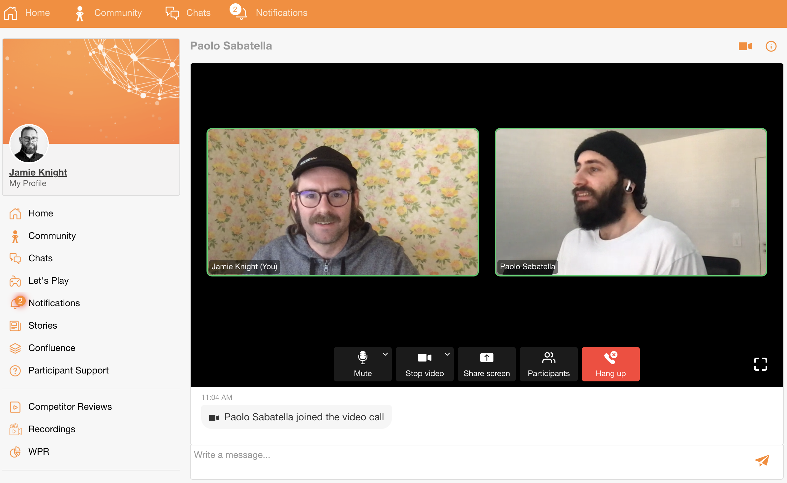
Task: Open Notifications from top navigation text
Action: click(x=281, y=13)
